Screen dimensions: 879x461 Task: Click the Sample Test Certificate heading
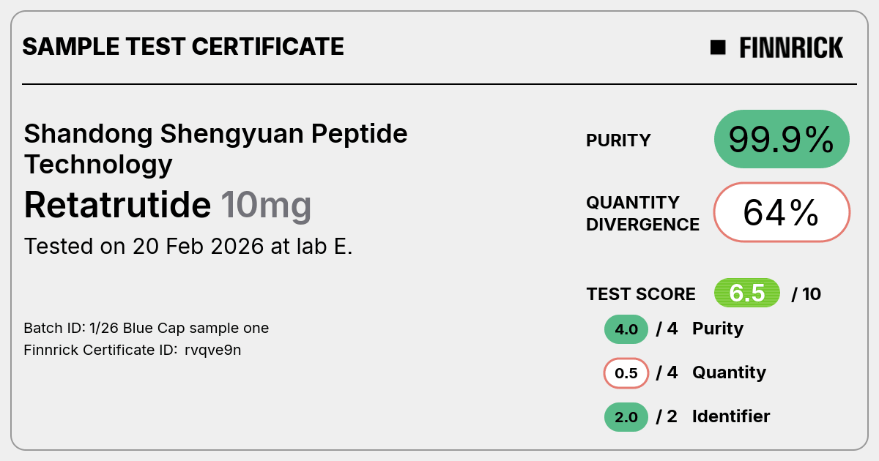coord(183,47)
